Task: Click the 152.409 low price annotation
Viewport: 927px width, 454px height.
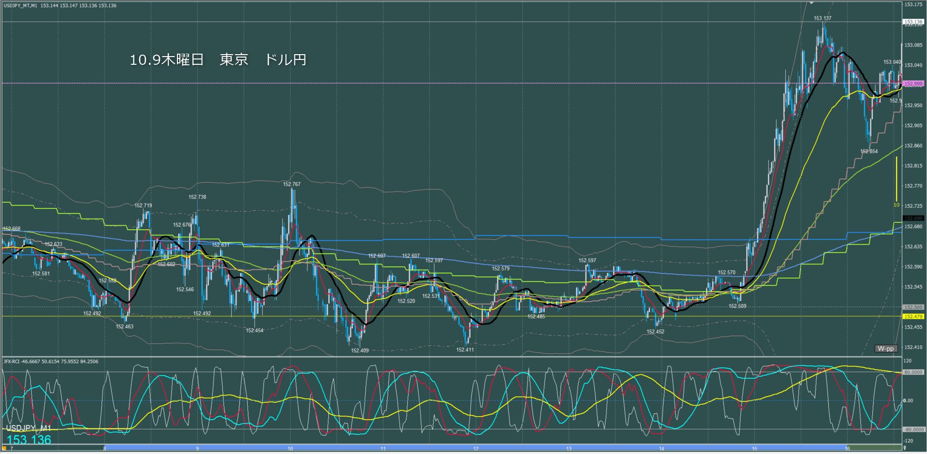Action: (x=359, y=351)
